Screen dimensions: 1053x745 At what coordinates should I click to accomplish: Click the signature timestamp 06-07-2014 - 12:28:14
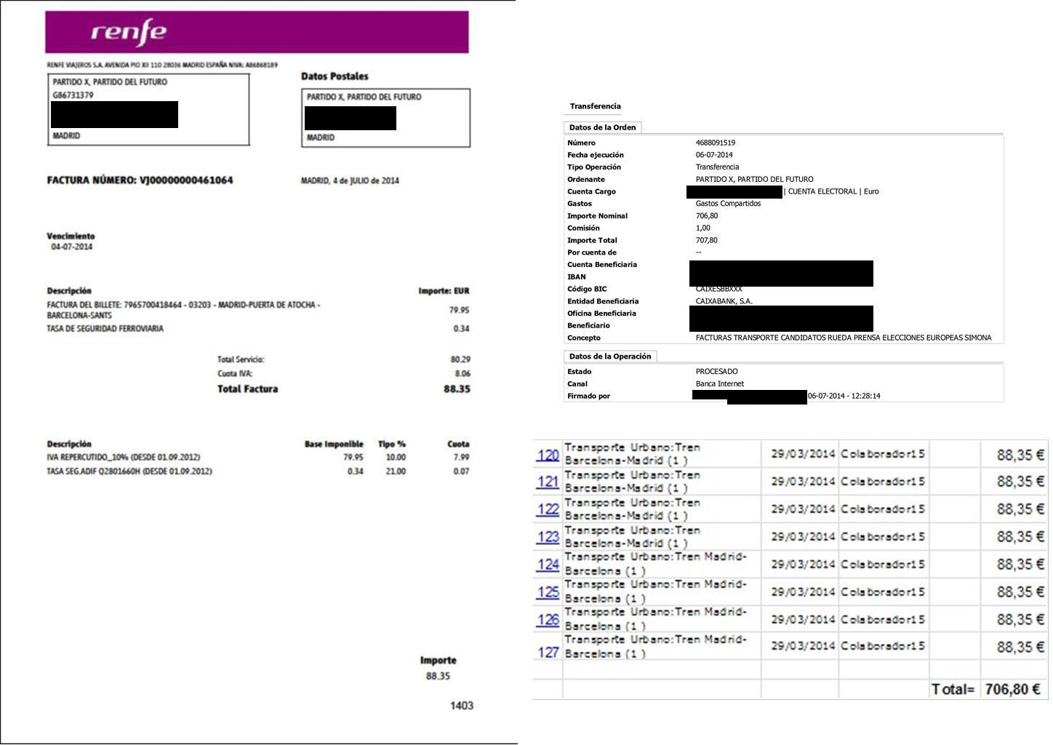pyautogui.click(x=844, y=396)
